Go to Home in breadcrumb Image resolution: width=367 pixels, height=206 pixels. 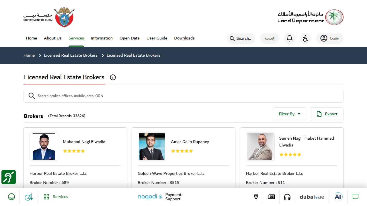click(29, 55)
